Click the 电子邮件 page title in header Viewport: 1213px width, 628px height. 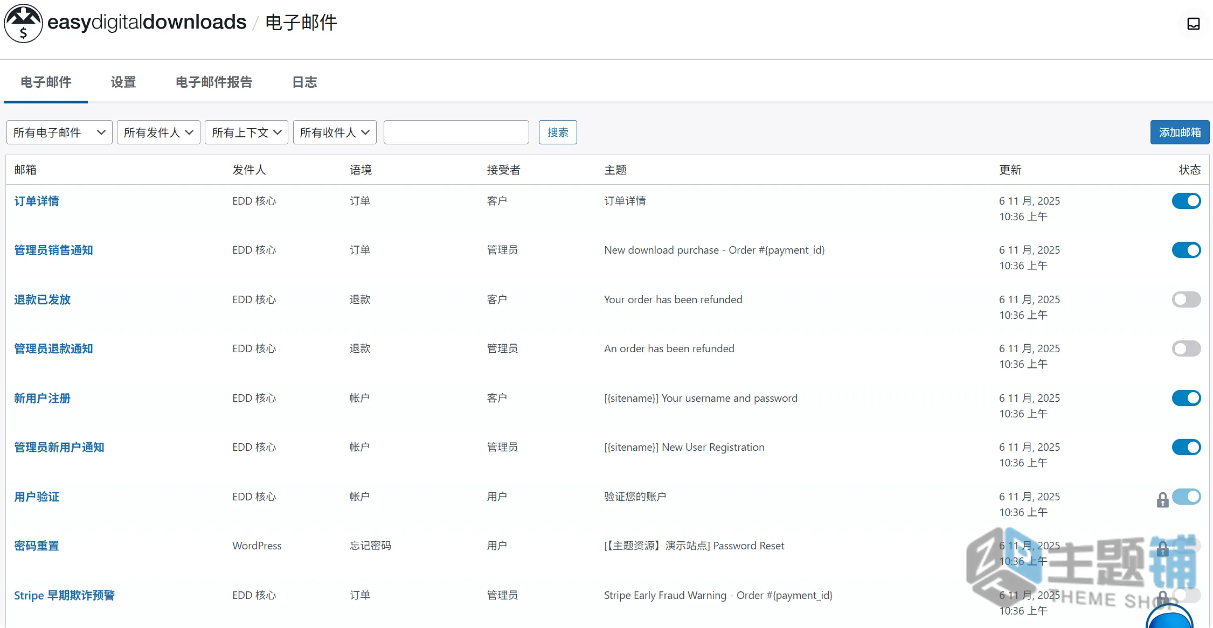(301, 23)
